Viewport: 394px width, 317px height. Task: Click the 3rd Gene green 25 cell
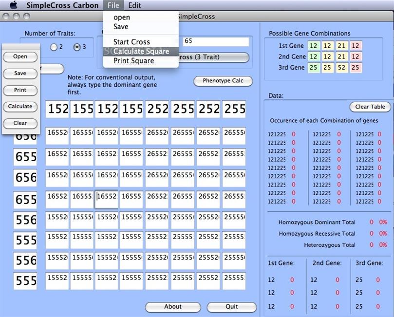(314, 68)
